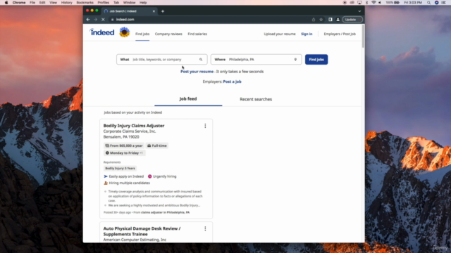Image resolution: width=451 pixels, height=253 pixels.
Task: Open a new tab with plus button
Action: pos(163,11)
